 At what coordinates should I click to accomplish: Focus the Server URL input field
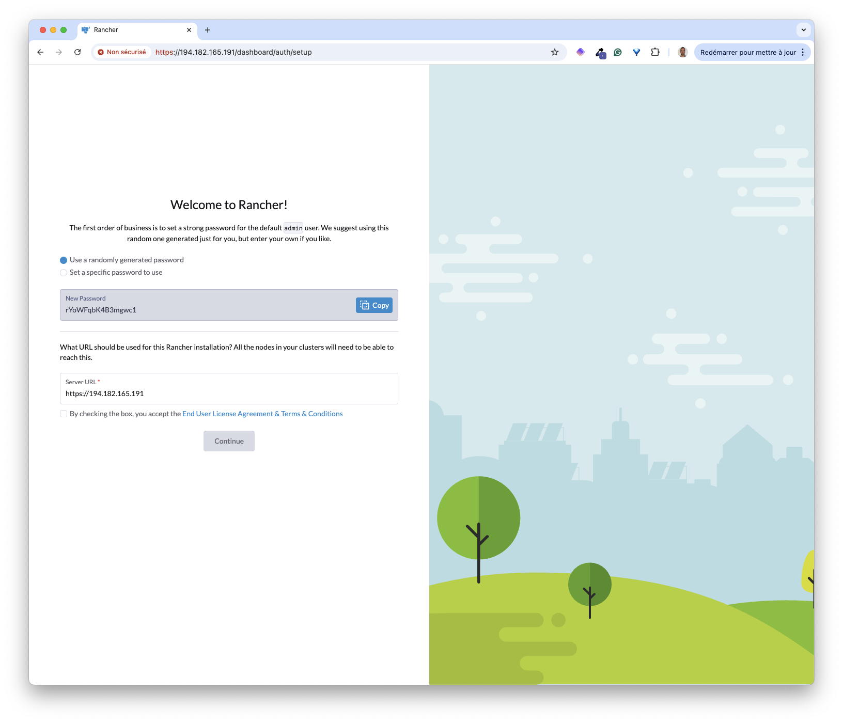(229, 394)
